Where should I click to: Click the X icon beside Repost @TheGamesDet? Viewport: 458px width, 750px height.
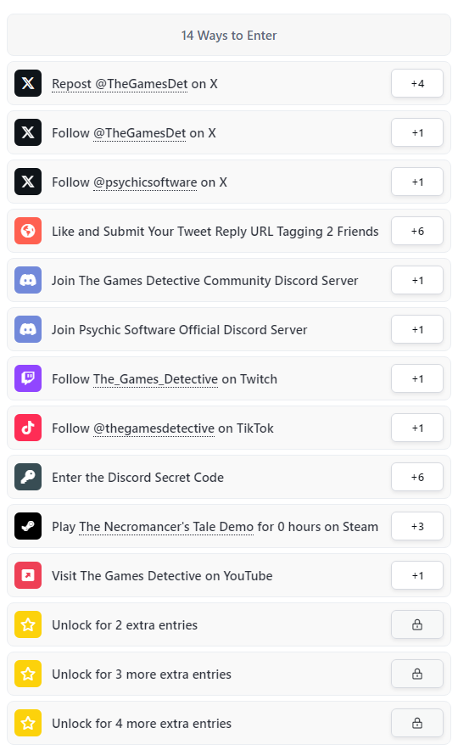28,83
